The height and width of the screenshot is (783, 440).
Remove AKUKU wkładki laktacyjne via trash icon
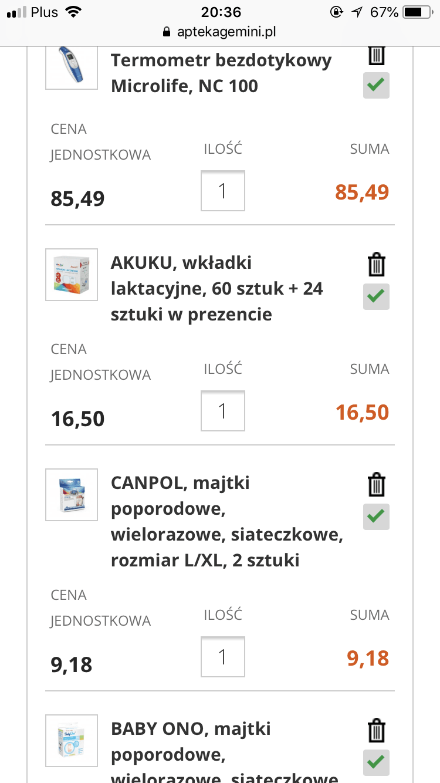(376, 265)
